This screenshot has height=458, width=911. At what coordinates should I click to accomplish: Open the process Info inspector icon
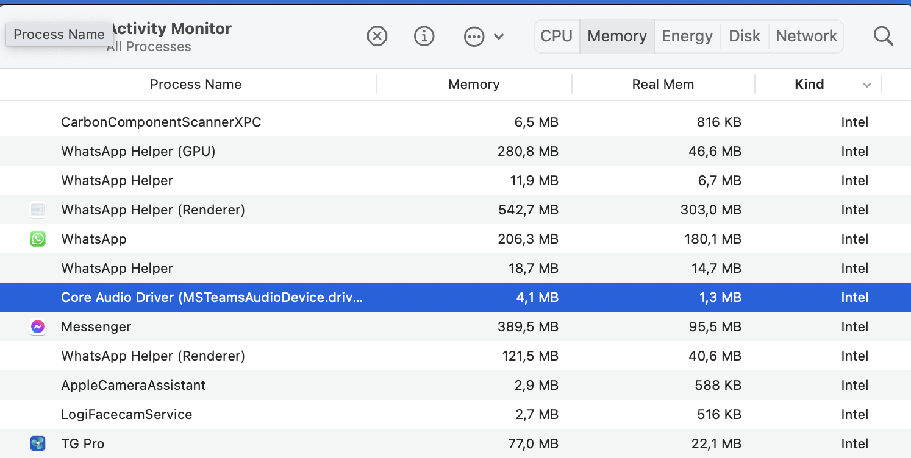point(424,37)
